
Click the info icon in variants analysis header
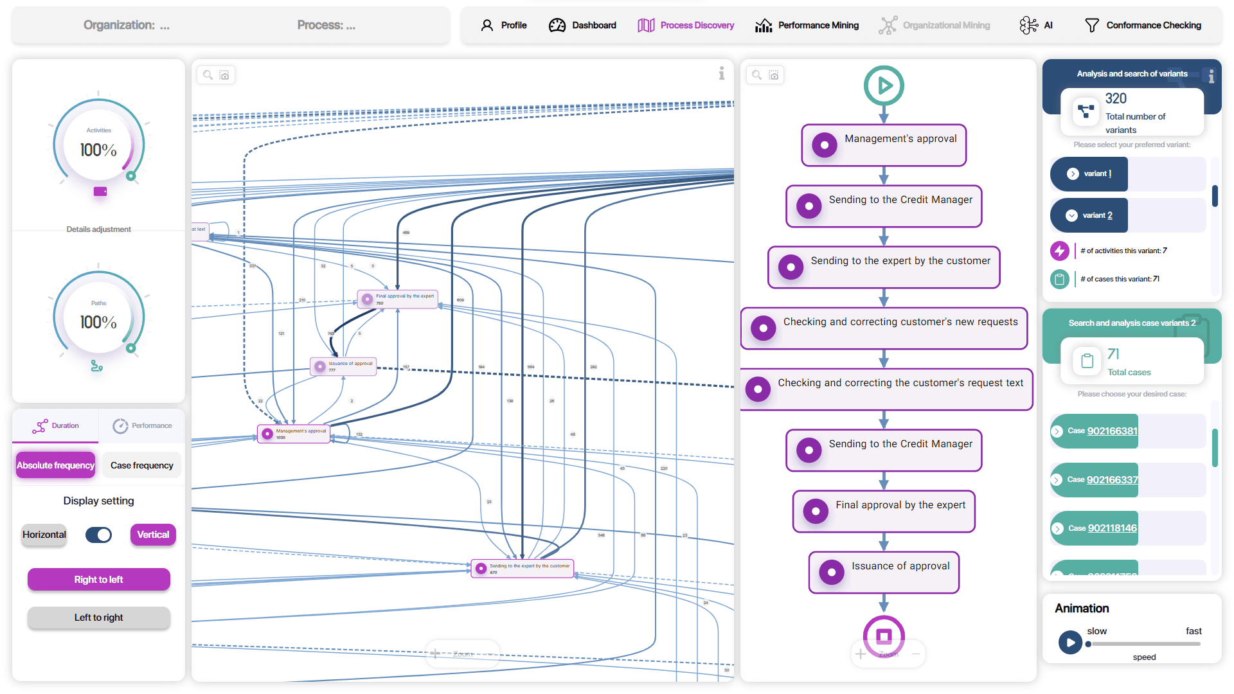[x=1211, y=77]
